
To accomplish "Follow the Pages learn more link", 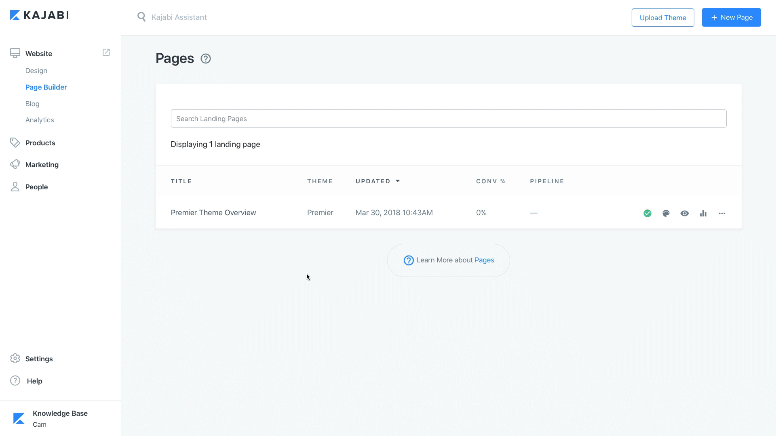I will tap(484, 260).
